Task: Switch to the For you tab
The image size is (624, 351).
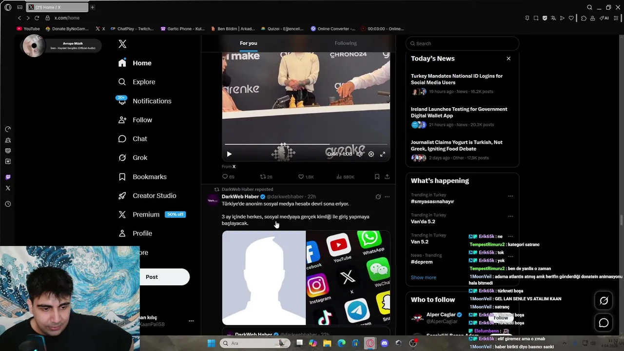Action: coord(248,43)
